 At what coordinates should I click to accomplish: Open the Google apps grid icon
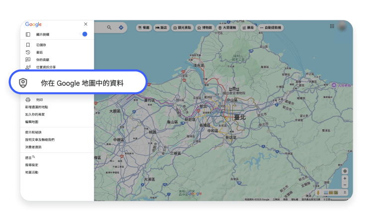332,26
